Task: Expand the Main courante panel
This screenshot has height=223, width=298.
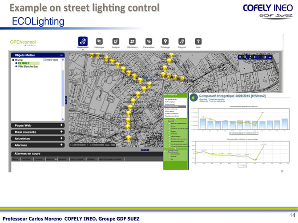Action: point(61,132)
